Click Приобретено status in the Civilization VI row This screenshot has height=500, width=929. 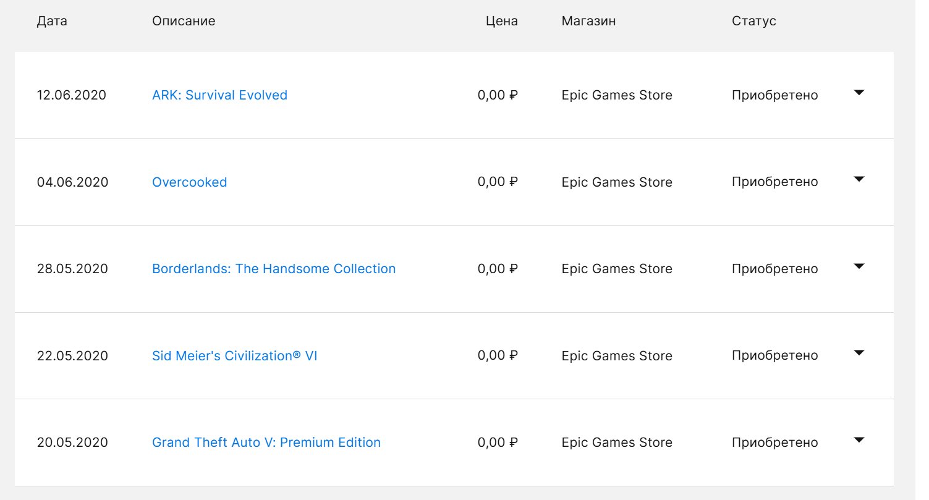(775, 356)
